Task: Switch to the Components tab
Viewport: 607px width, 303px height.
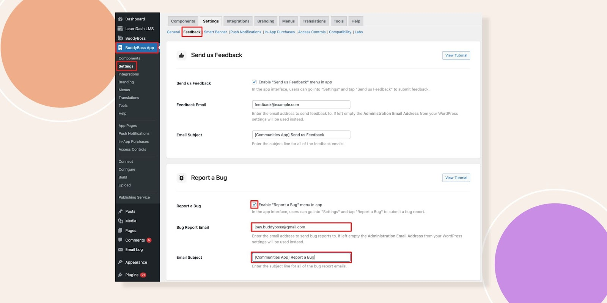Action: click(183, 21)
